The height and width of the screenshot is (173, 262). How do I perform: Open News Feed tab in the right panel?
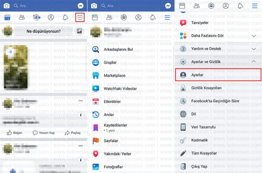pyautogui.click(x=182, y=6)
